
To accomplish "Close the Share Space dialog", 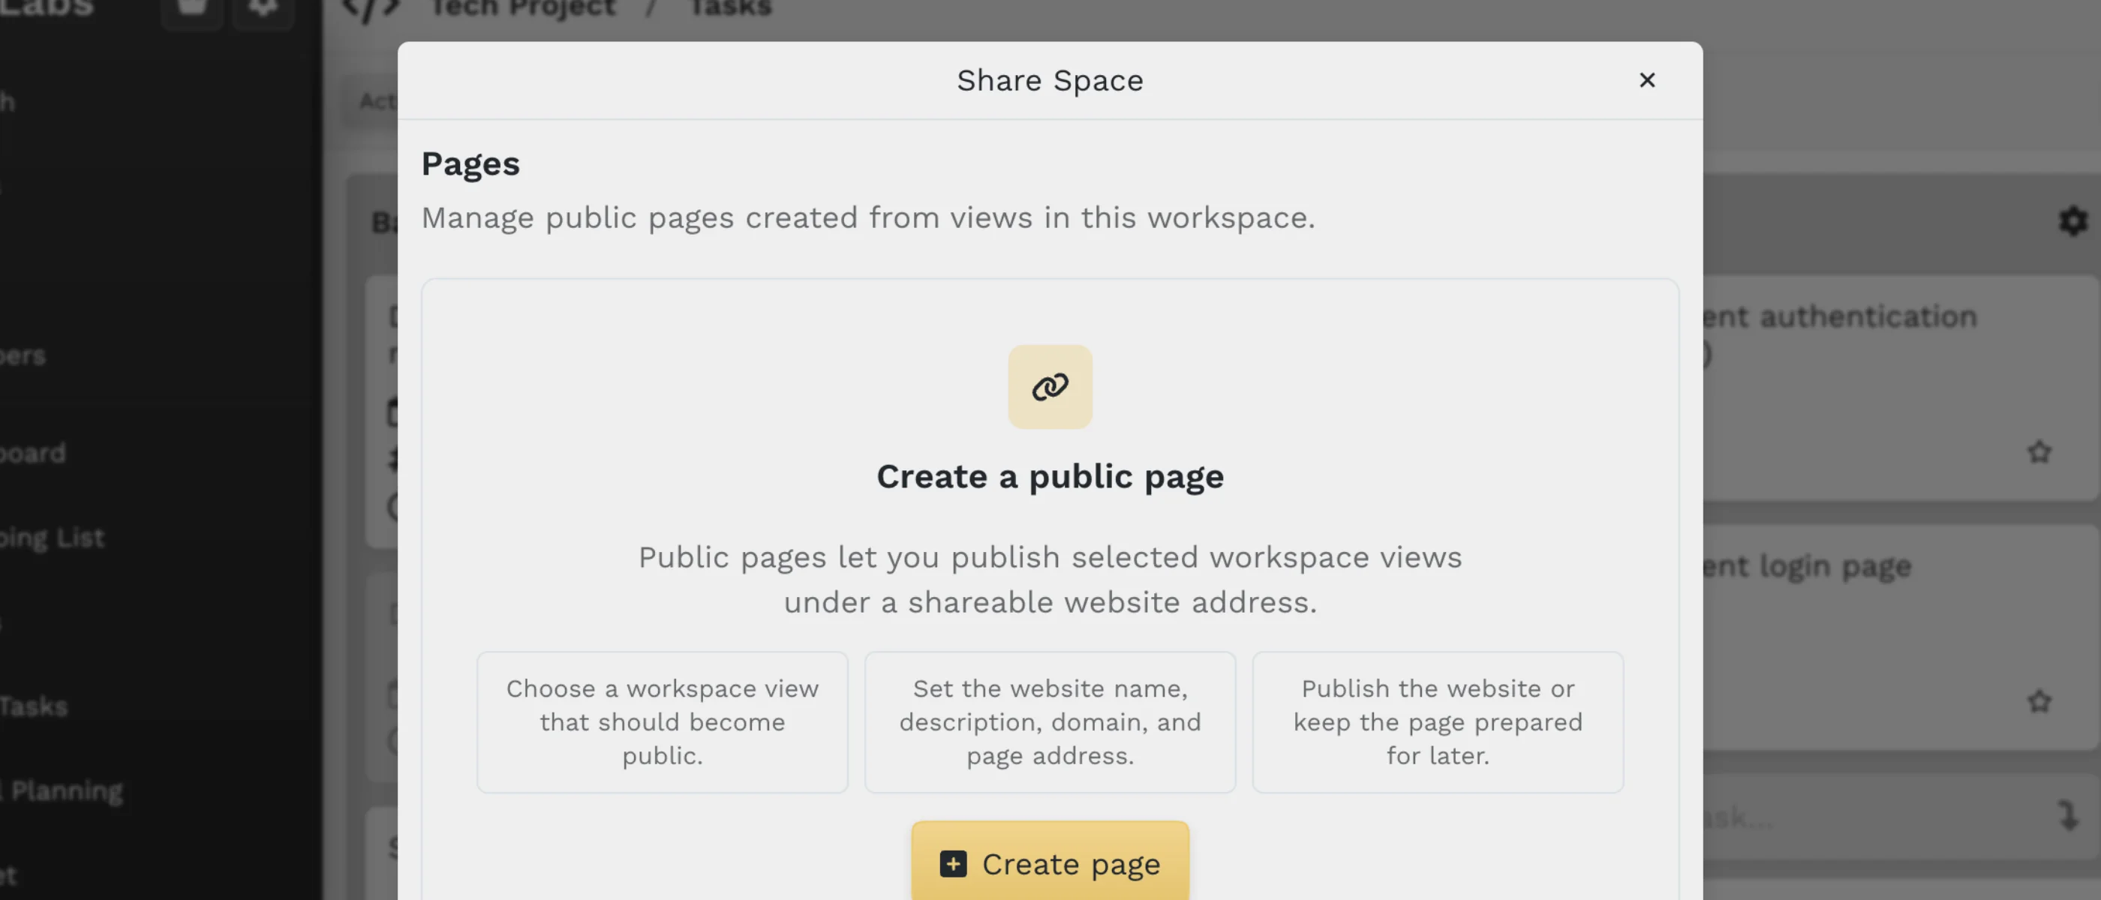I will pos(1647,80).
